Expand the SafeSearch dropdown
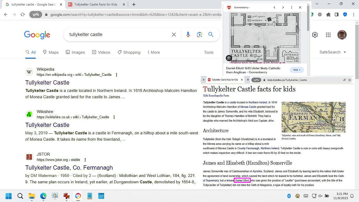This screenshot has height=202, width=359. (332, 52)
